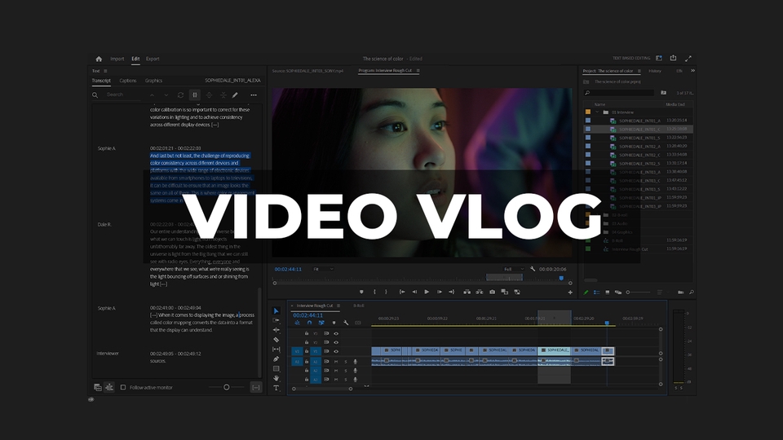Viewport: 783px width, 440px height.
Task: Select the Selection arrow tool
Action: pyautogui.click(x=276, y=310)
